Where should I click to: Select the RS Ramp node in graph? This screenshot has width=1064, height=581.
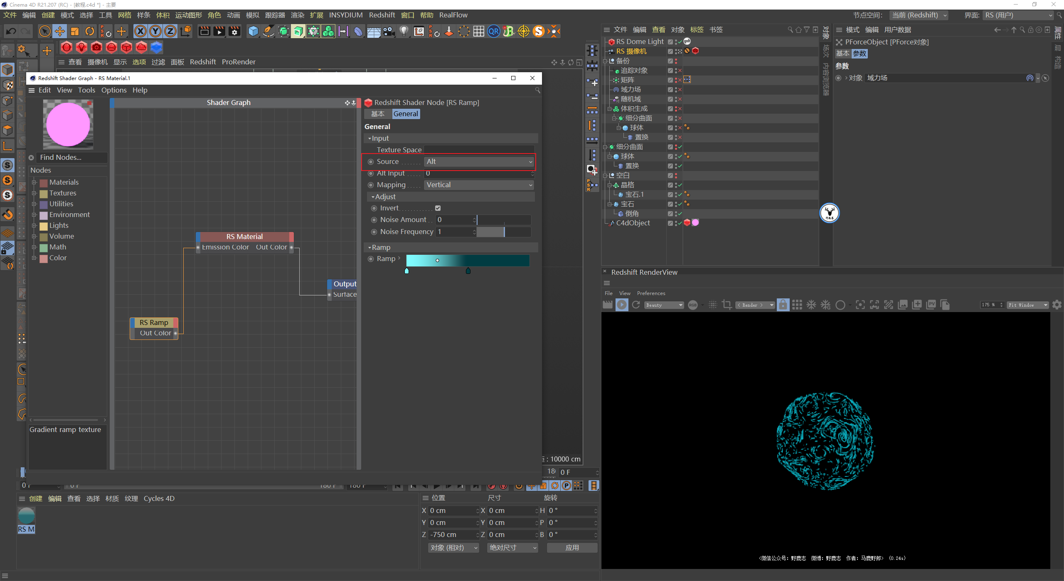(154, 322)
